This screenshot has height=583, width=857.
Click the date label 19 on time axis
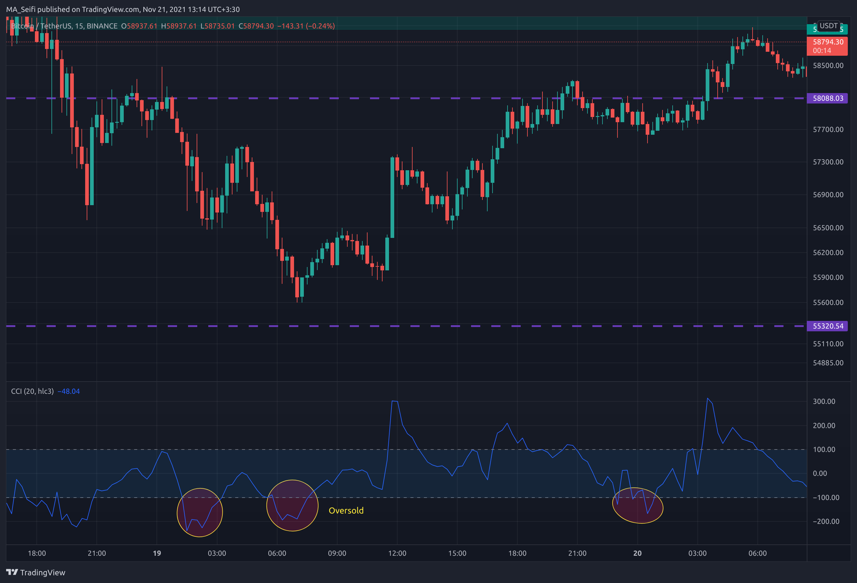(157, 553)
